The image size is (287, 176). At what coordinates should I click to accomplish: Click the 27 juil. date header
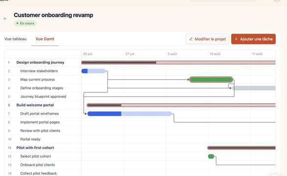[x=130, y=54]
